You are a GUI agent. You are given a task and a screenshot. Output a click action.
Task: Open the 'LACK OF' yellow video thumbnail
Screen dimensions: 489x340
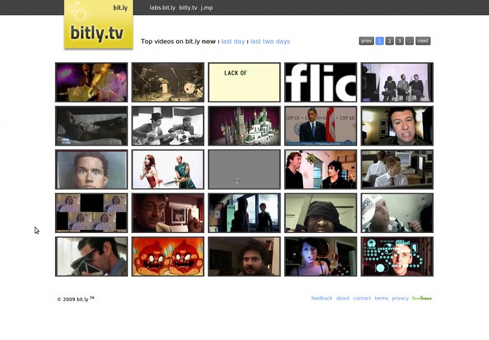click(244, 83)
